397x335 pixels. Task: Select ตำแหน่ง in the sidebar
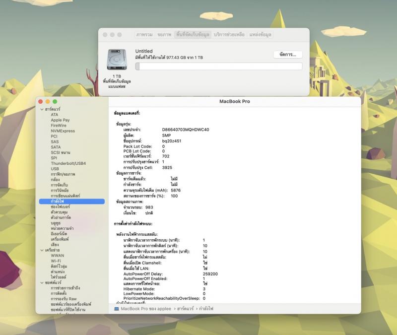pyautogui.click(x=58, y=271)
